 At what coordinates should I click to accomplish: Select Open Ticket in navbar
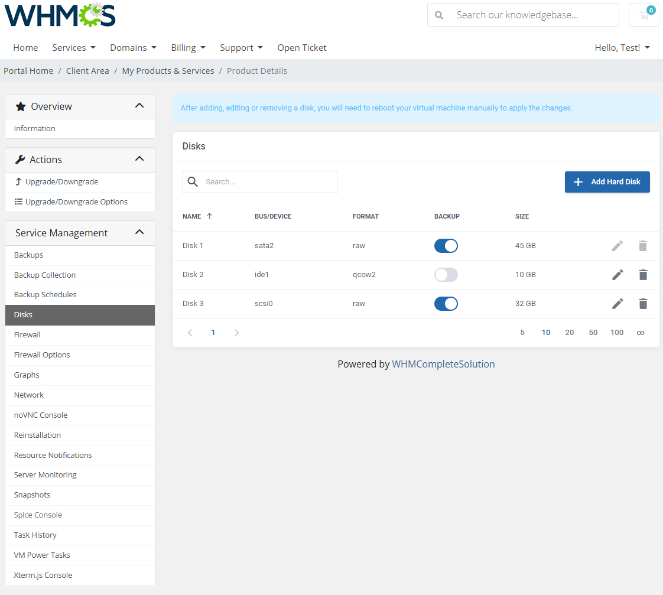click(302, 48)
